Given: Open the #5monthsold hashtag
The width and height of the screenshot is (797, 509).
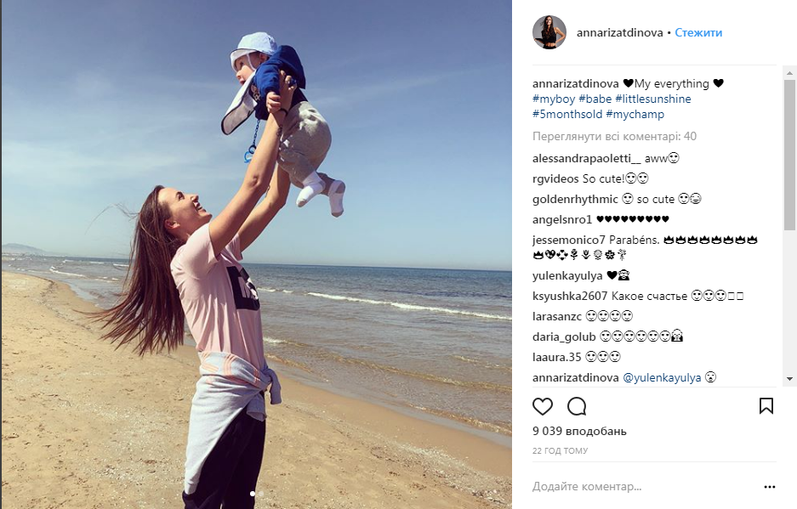Looking at the screenshot, I should (x=567, y=115).
